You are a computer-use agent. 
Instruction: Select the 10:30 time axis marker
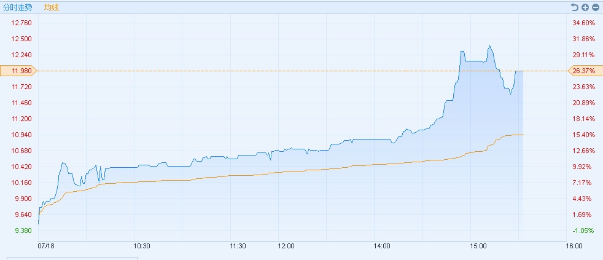click(142, 246)
